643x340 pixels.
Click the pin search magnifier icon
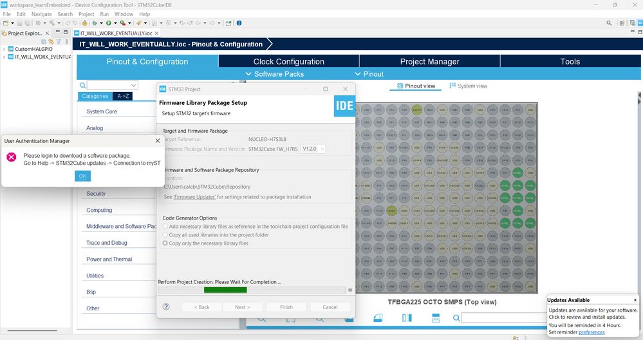[456, 318]
